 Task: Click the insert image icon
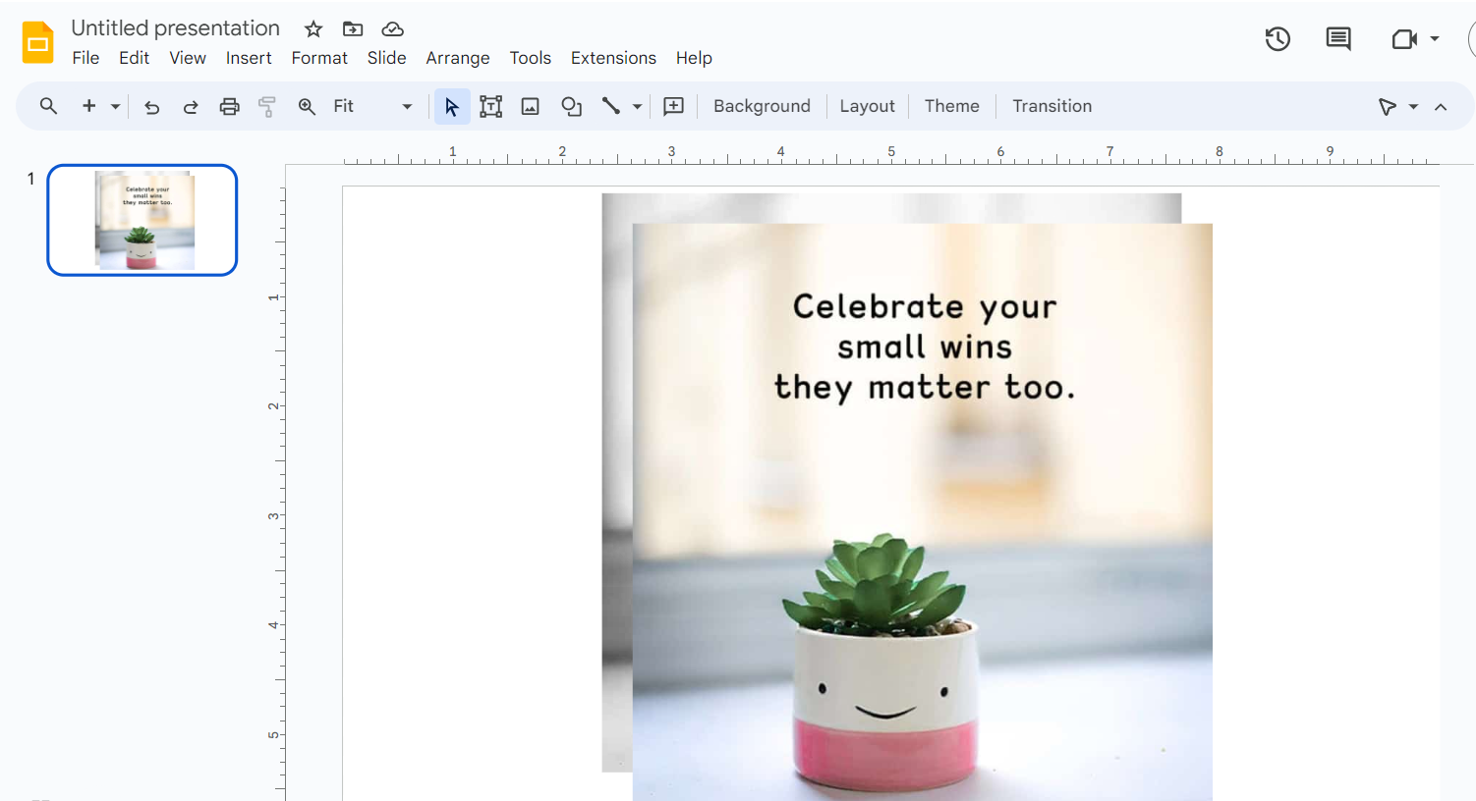point(531,106)
